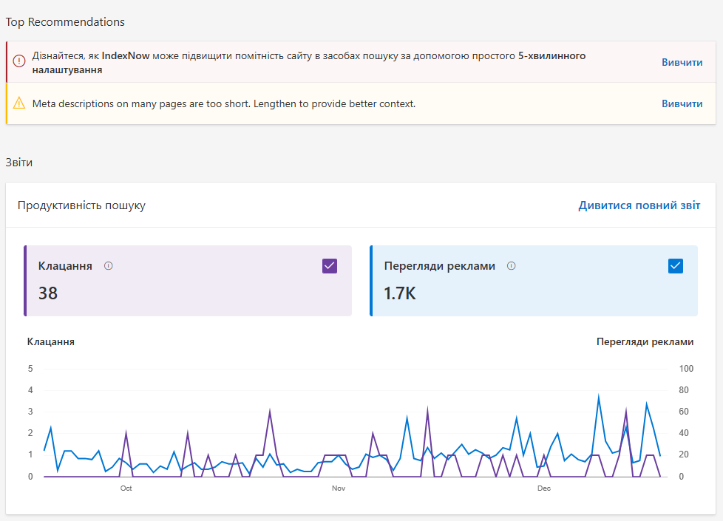The image size is (723, 521).
Task: Open the Дивитися повний звіт link
Action: 639,205
